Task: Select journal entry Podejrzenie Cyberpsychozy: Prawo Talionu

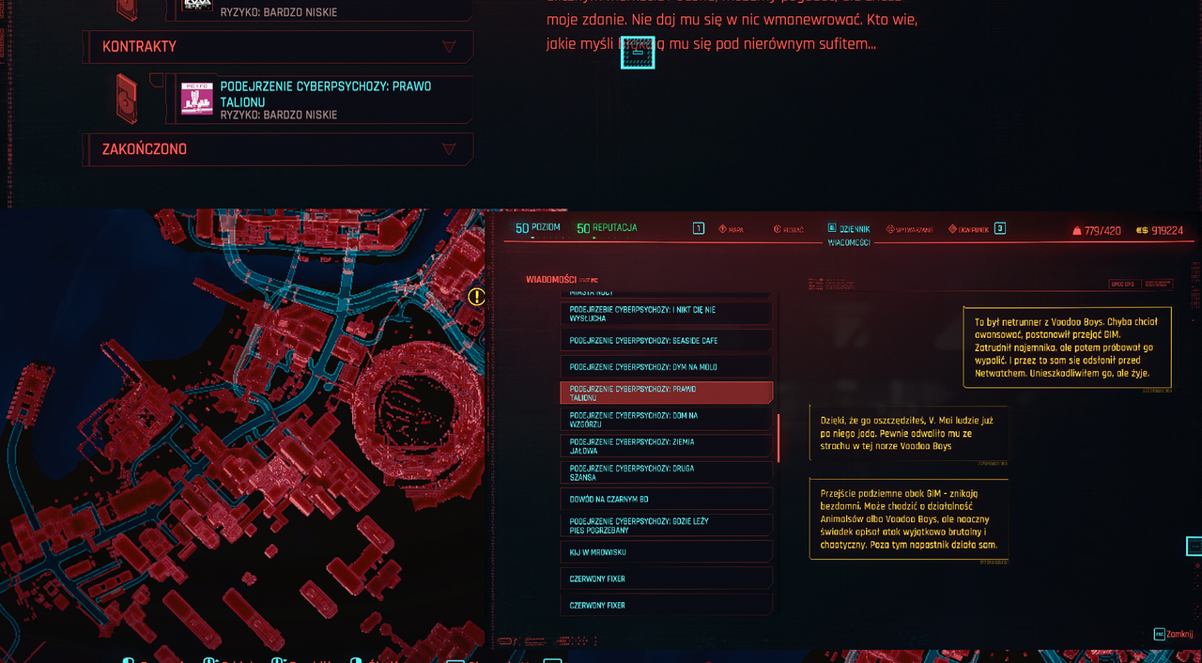Action: 319,100
